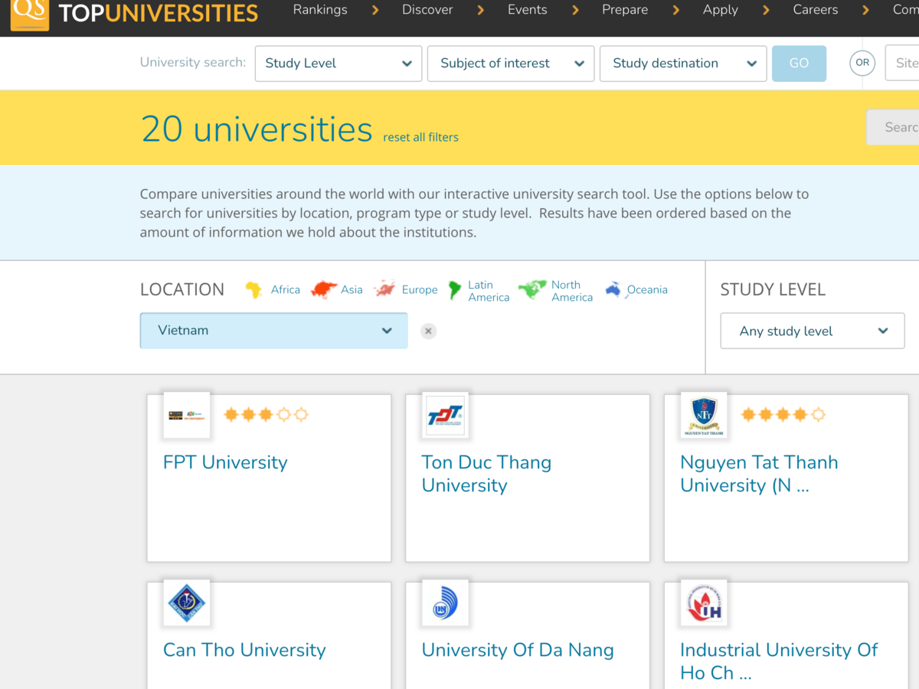The height and width of the screenshot is (689, 919).
Task: Open the Discover menu item
Action: (x=427, y=10)
